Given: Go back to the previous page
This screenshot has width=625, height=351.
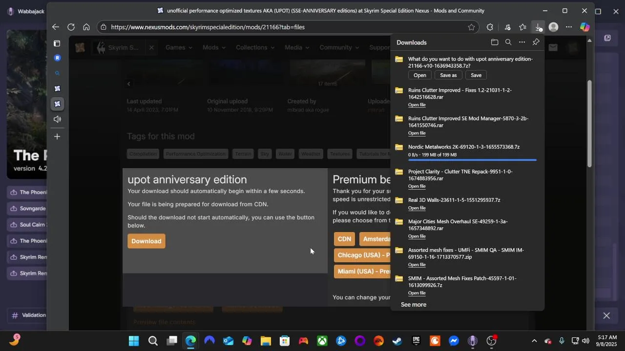Looking at the screenshot, I should click(x=56, y=27).
